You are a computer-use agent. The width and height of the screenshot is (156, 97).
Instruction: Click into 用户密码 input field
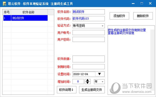(x=89, y=39)
